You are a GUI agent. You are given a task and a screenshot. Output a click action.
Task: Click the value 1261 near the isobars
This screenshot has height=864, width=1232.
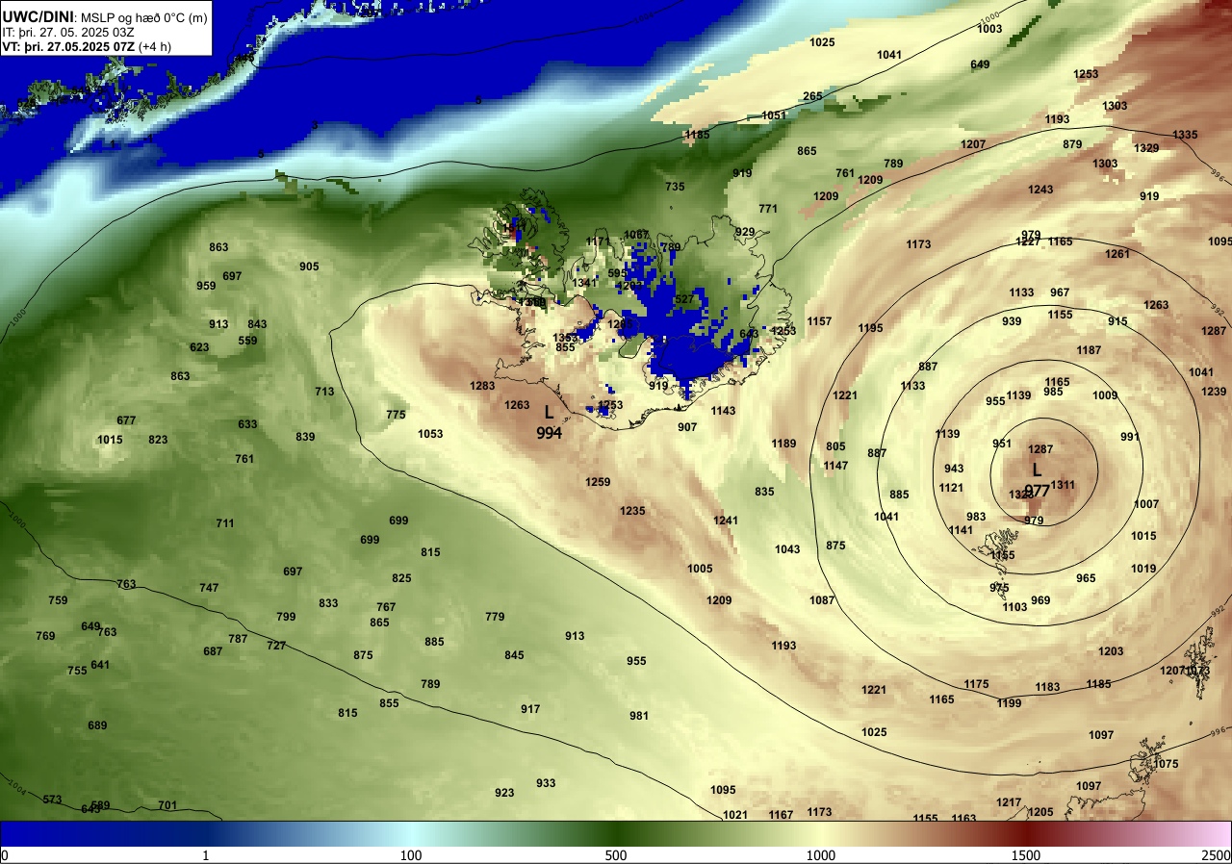tap(1117, 254)
